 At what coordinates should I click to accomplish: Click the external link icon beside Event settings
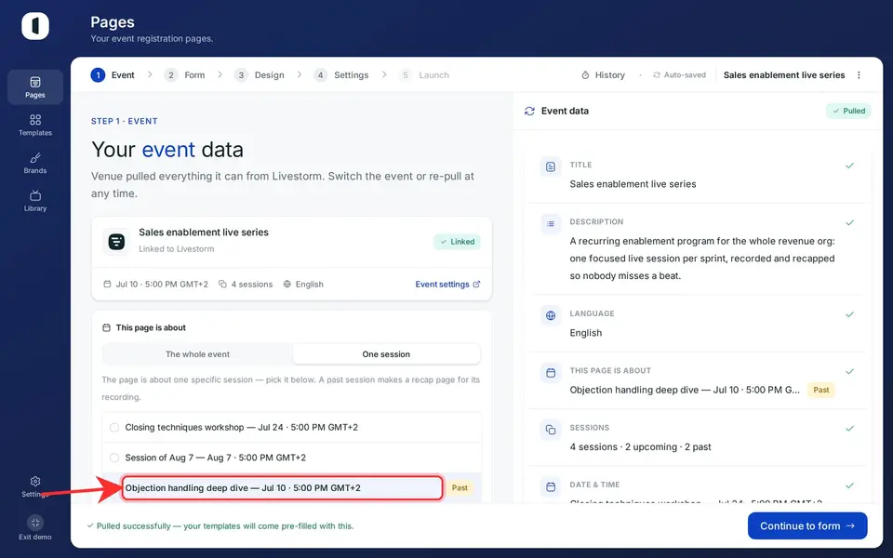[x=476, y=285]
